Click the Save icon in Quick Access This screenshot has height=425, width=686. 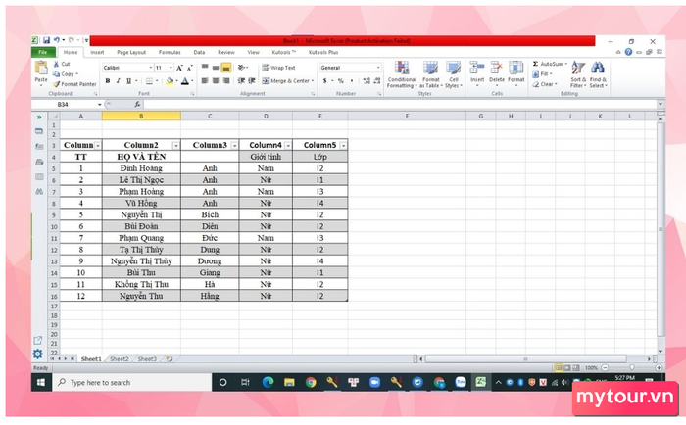point(46,41)
